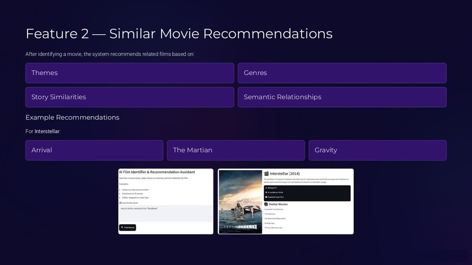Click the movie description text area

[166, 213]
